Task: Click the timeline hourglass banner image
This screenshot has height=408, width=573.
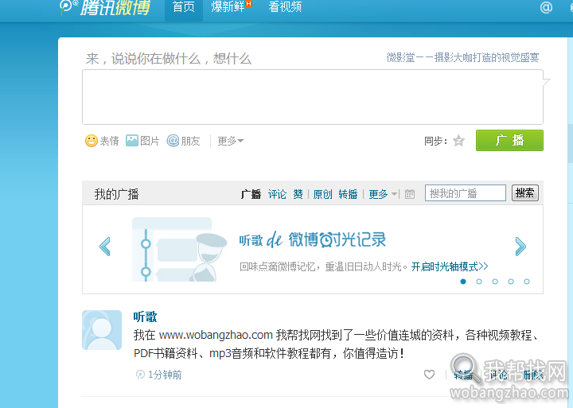Action: click(x=179, y=249)
